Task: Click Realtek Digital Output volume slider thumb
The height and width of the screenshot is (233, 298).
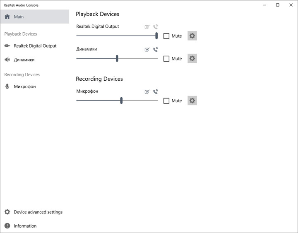Action: coord(156,36)
